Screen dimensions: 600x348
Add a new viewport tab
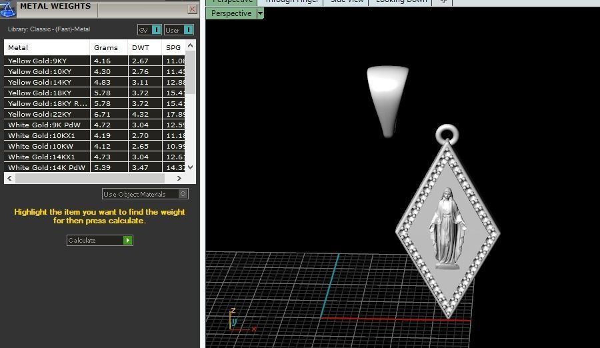click(x=443, y=2)
